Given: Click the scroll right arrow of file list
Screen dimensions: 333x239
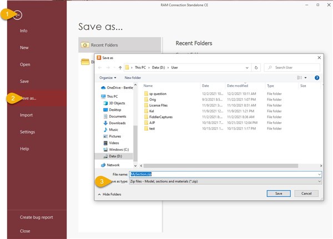Looking at the screenshot, I should click(321, 166).
